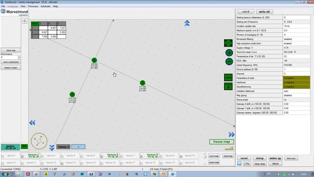Pan map left with double chevron

pos(32,122)
